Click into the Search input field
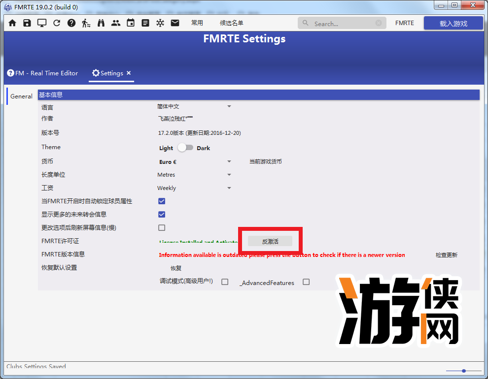Image resolution: width=488 pixels, height=379 pixels. tap(342, 23)
